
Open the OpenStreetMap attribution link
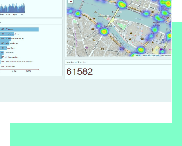152,55
